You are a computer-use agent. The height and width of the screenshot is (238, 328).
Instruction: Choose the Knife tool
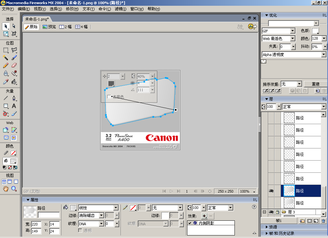[14, 114]
